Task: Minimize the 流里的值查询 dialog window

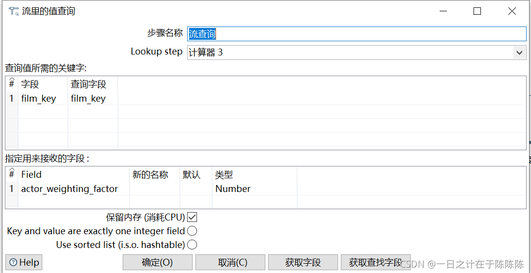Action: click(x=443, y=11)
